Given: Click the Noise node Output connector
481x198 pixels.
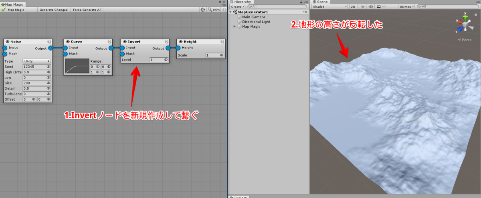Looking at the screenshot, I should tap(51, 48).
